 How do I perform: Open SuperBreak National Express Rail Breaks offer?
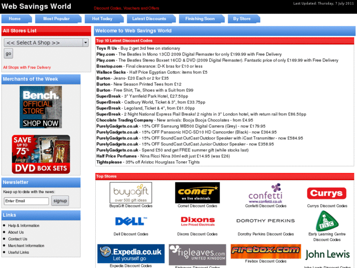[201, 114]
